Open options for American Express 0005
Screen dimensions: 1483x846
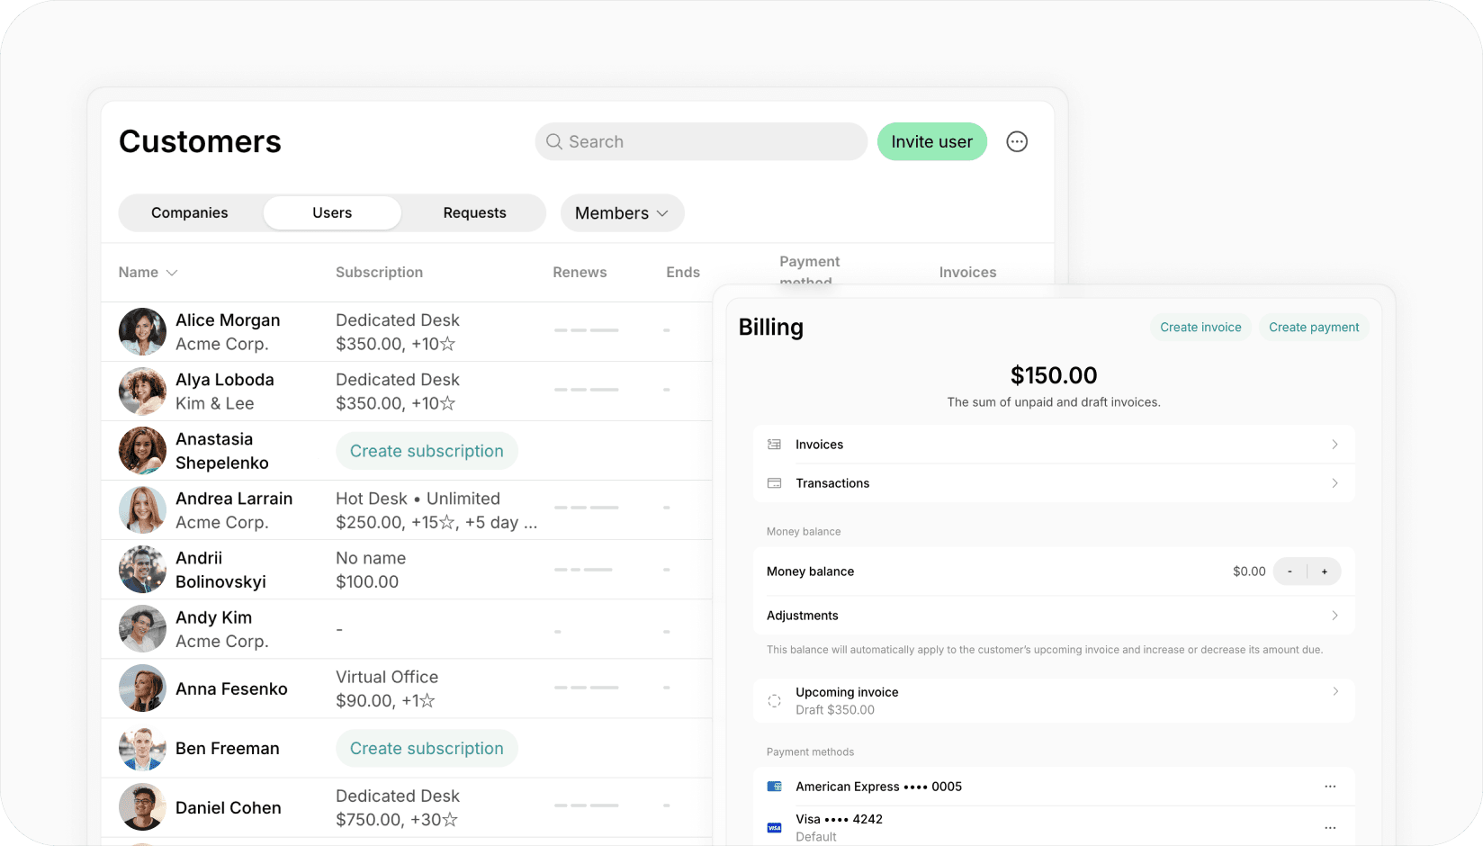pos(1330,786)
